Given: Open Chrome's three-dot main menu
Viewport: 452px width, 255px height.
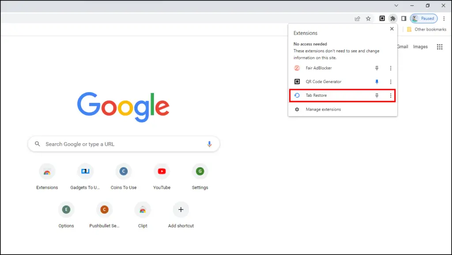Looking at the screenshot, I should (444, 19).
